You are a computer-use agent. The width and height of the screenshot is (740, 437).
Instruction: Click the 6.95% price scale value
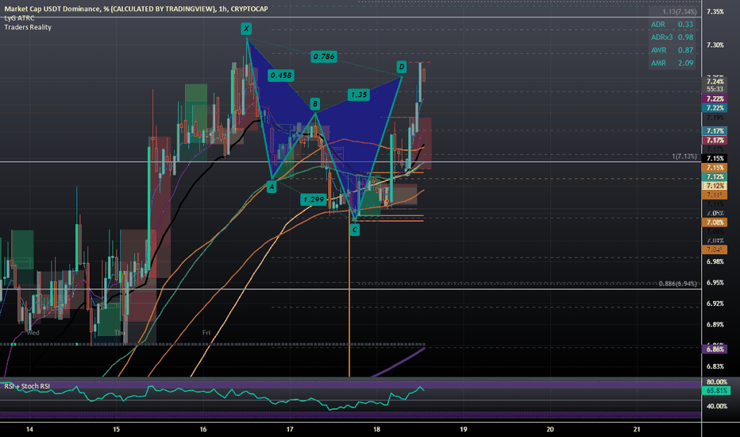click(x=715, y=283)
